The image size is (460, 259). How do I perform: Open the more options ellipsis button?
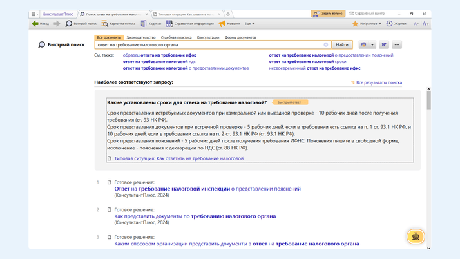(397, 44)
